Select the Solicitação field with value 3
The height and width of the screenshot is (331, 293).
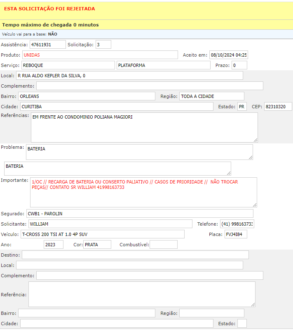pos(103,45)
